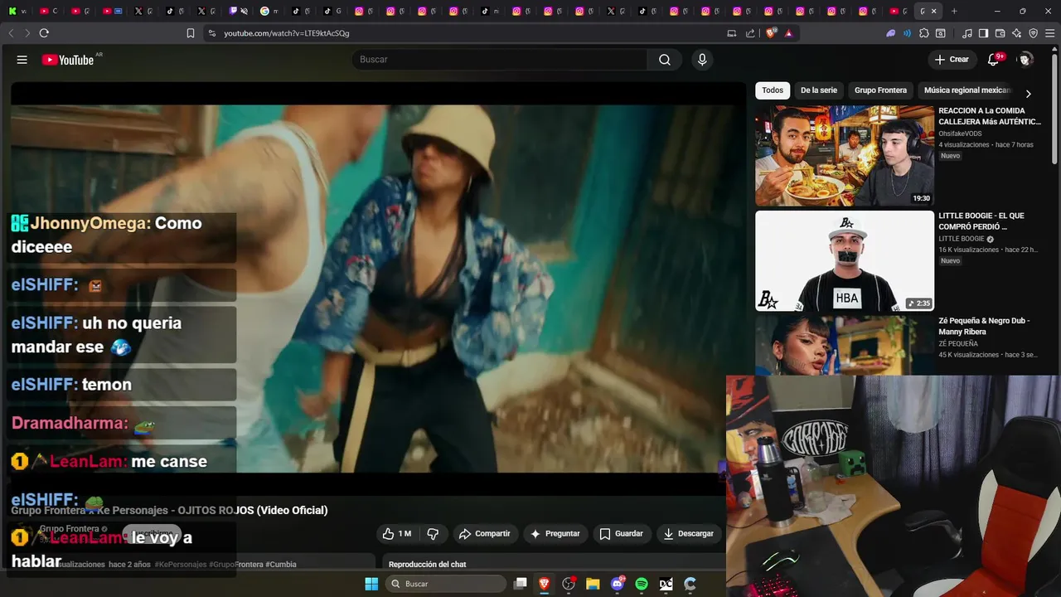
Task: Toggle the browser sidebar panel icon
Action: click(x=983, y=33)
